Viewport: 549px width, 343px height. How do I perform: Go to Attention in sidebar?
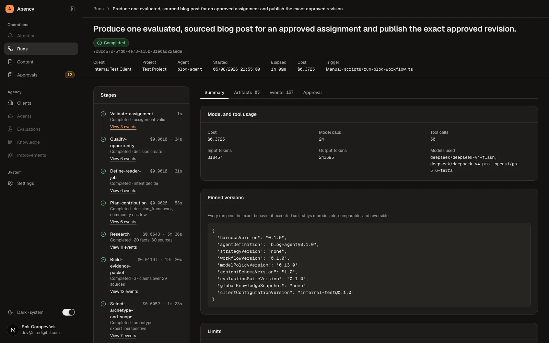41,36
